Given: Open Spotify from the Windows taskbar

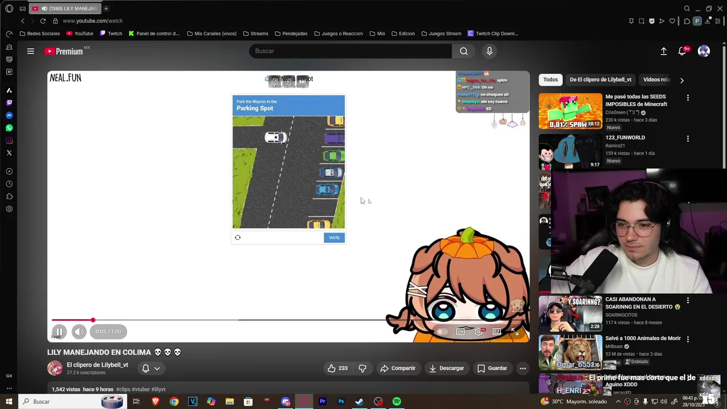Looking at the screenshot, I should tap(397, 402).
